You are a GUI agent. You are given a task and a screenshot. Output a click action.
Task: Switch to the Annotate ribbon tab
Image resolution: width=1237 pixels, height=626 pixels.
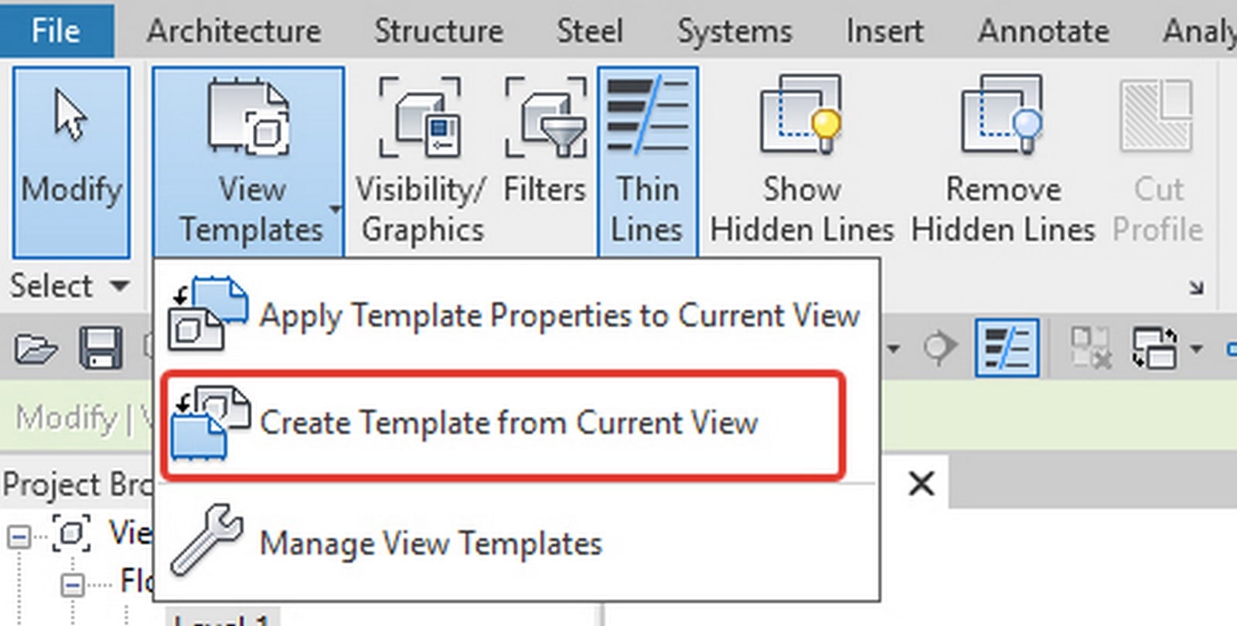click(1044, 31)
